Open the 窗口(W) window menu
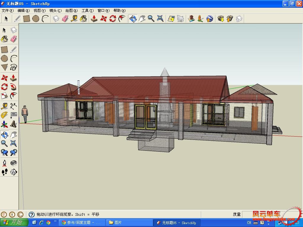Screen dimensions: 303x227 click(103, 11)
